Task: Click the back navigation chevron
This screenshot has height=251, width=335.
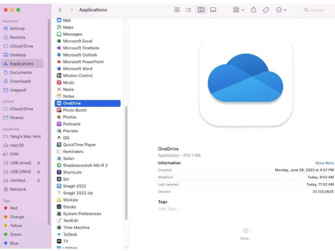Action: click(x=60, y=10)
